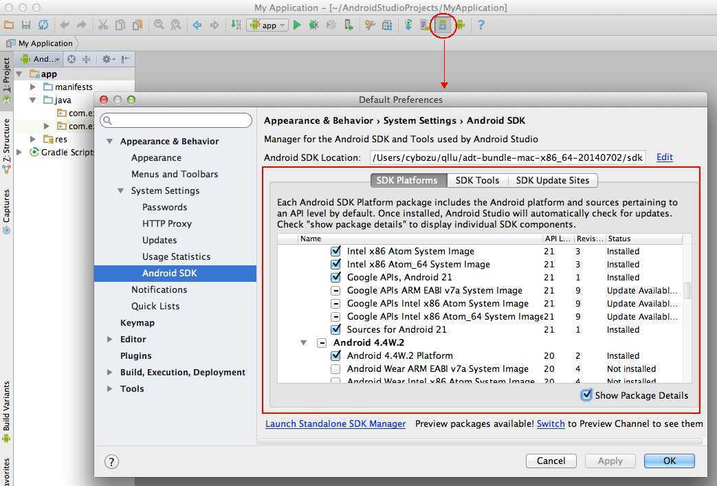Viewport: 717px width, 486px height.
Task: Launch Android Device Monitor icon
Action: (461, 25)
